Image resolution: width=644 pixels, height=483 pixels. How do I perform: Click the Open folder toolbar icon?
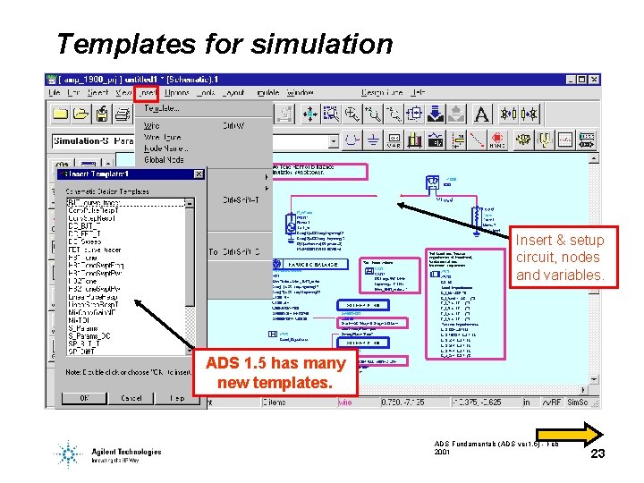pyautogui.click(x=80, y=114)
